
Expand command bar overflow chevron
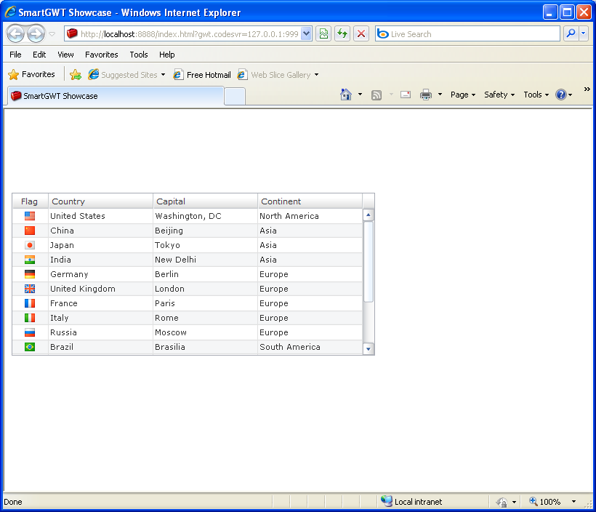tap(587, 89)
